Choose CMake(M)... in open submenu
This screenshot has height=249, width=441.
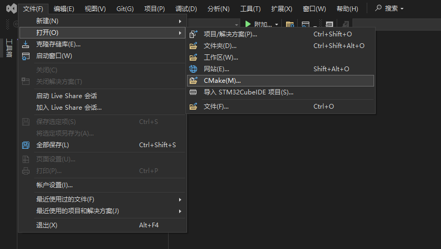(280, 81)
